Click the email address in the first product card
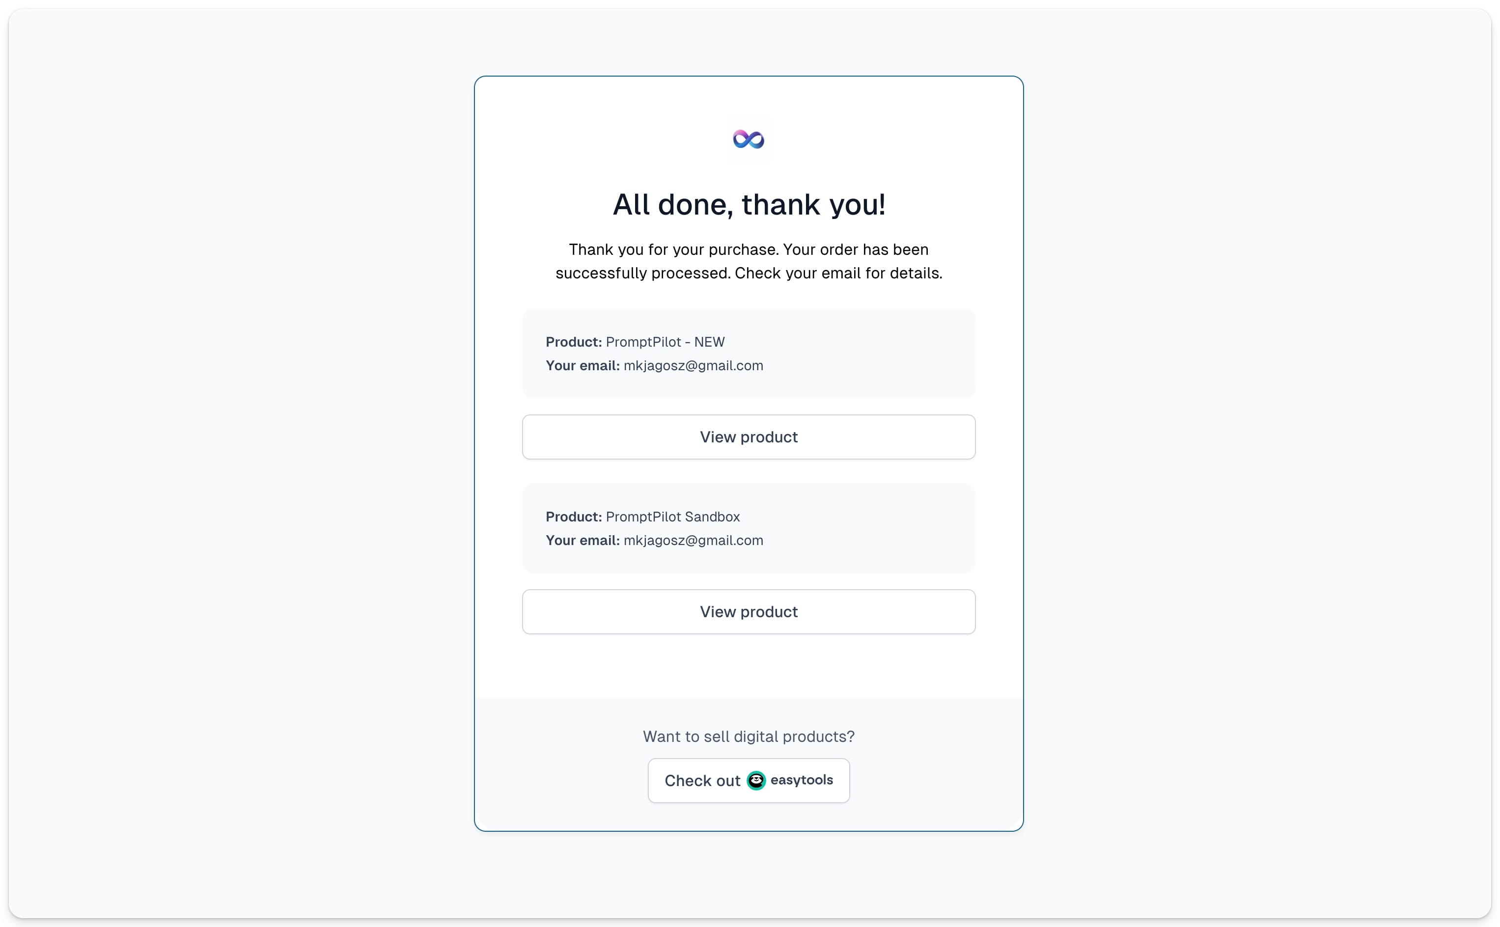 (694, 366)
